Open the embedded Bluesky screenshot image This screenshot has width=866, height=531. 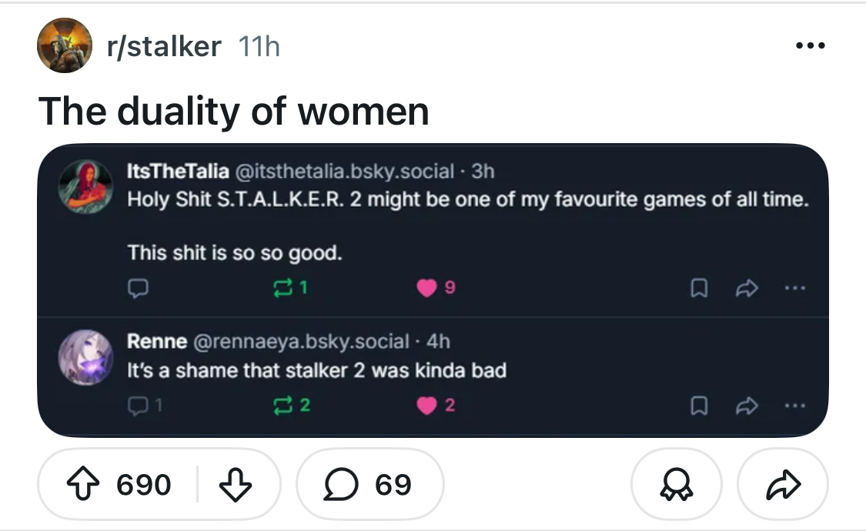(433, 231)
